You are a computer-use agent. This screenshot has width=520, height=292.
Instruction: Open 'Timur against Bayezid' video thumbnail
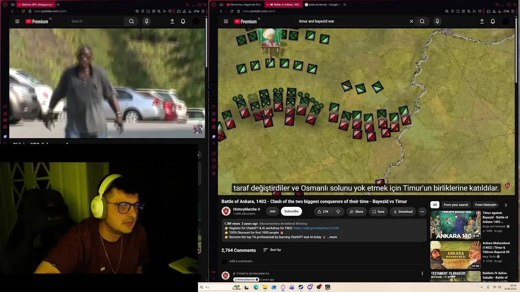coord(455,225)
